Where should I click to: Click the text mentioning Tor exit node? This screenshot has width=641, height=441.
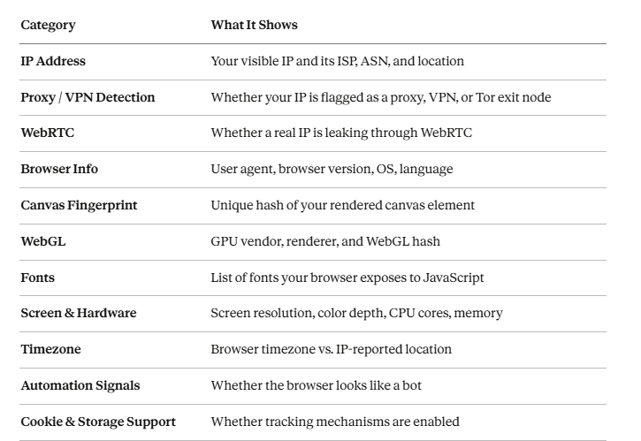point(380,97)
